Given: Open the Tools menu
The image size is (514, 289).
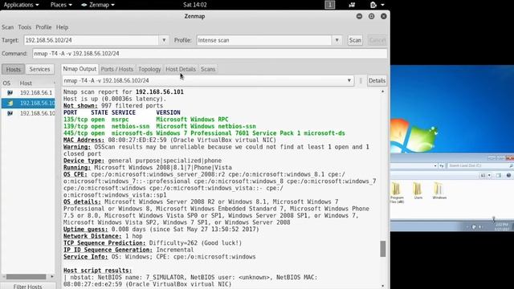Looking at the screenshot, I should [x=25, y=27].
